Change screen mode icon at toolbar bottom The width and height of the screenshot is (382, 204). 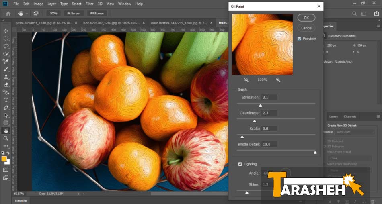pyautogui.click(x=6, y=178)
